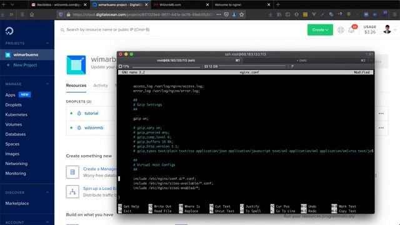
Task: Click the gzip on; line in nano
Action: click(x=141, y=119)
